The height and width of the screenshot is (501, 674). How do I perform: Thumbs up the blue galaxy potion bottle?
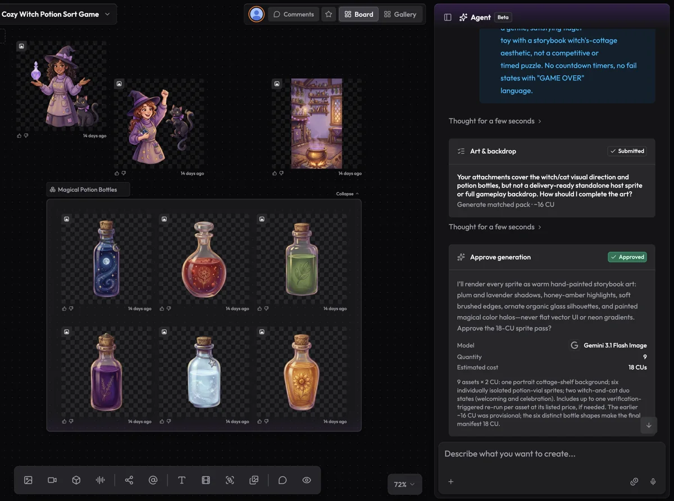click(x=65, y=308)
